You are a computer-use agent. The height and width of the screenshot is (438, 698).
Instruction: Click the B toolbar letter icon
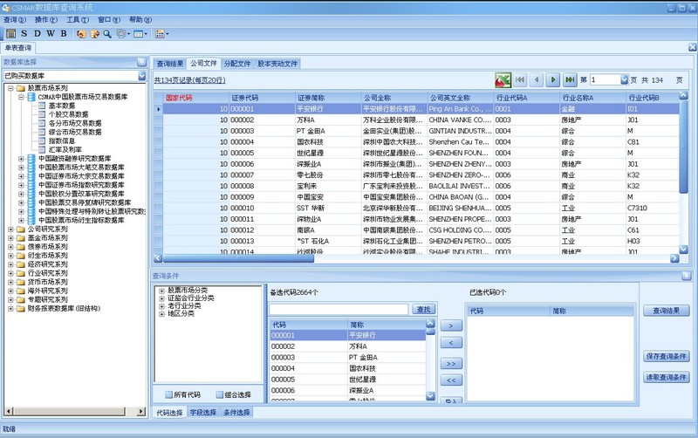[x=64, y=33]
